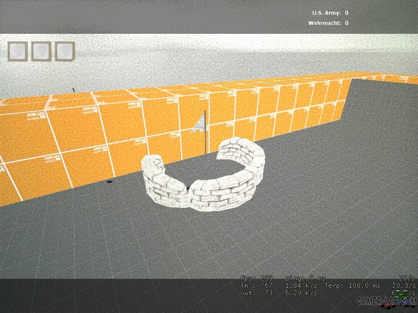Click the 6.29 k/s outgoing rate

[301, 293]
